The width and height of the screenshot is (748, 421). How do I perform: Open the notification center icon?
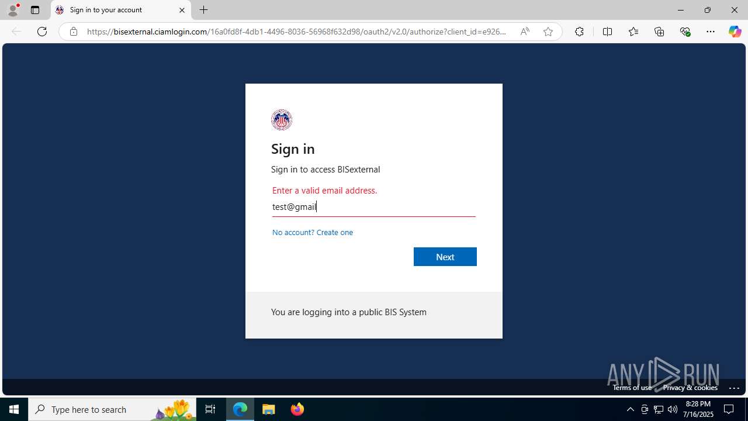729,409
